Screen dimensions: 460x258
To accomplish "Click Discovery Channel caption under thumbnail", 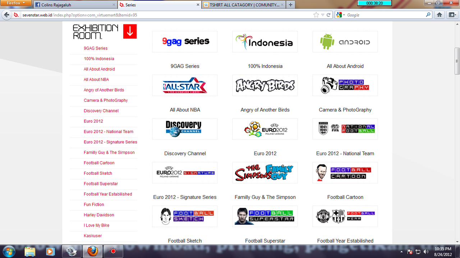I will pos(185,153).
